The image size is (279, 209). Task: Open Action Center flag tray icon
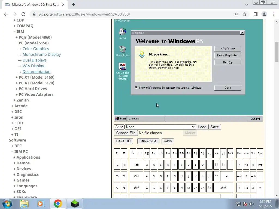point(245,204)
